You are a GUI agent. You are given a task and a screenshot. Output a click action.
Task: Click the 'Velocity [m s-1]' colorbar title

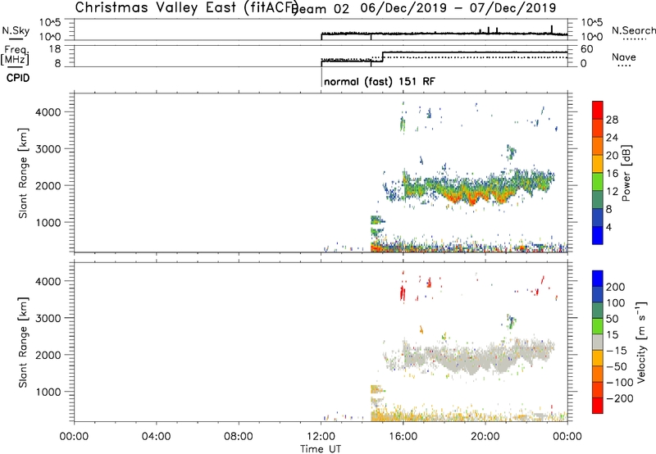tap(641, 343)
